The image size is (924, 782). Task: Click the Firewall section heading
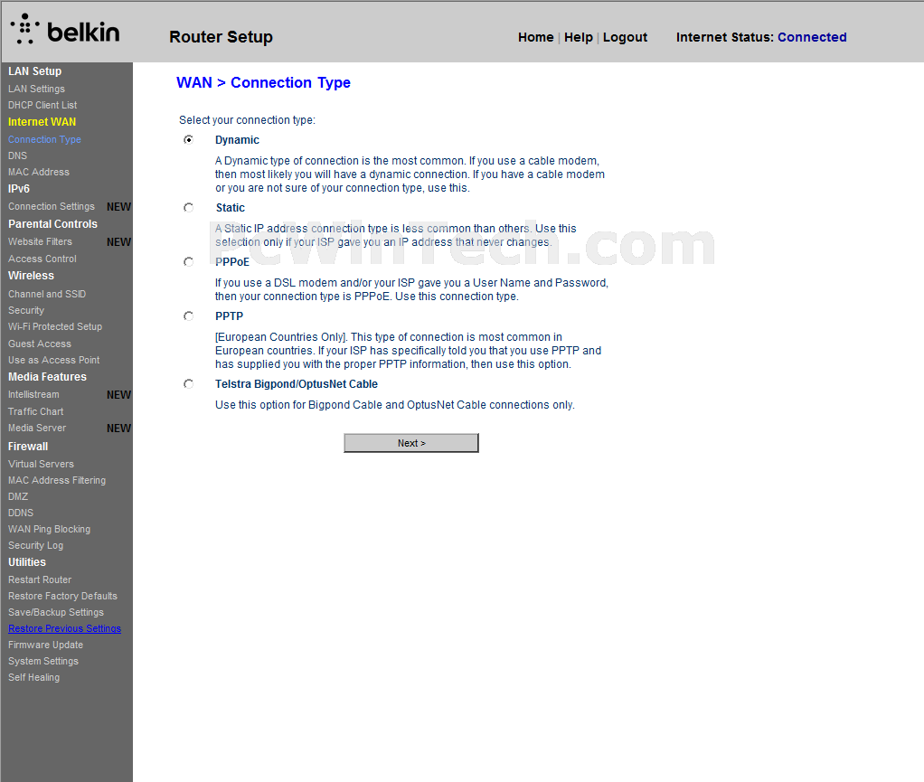28,447
